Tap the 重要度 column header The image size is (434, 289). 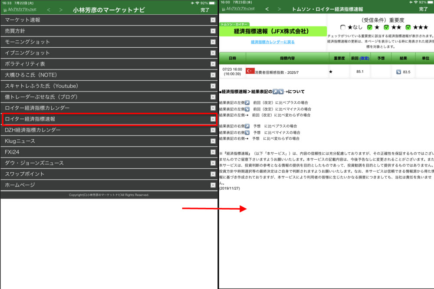tap(339, 58)
